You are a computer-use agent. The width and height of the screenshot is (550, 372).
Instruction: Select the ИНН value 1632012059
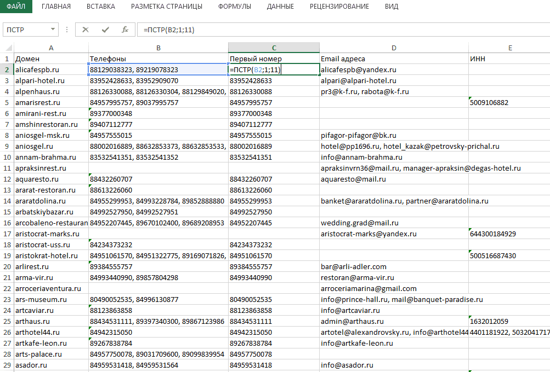(x=509, y=321)
